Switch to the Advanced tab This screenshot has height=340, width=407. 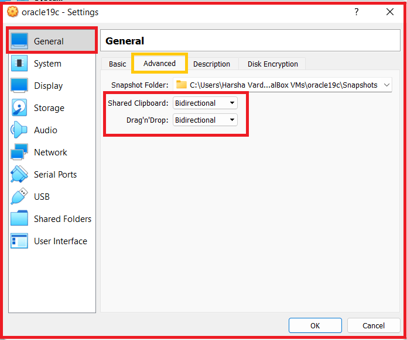point(159,64)
